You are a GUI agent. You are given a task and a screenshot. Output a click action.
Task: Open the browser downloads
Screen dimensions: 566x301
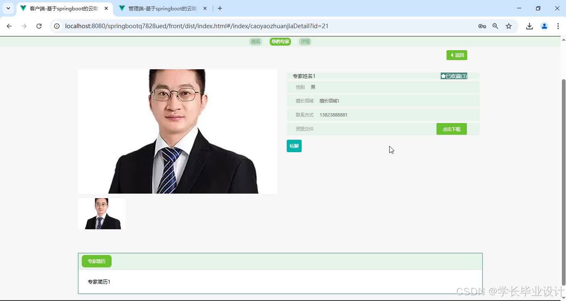click(x=529, y=26)
